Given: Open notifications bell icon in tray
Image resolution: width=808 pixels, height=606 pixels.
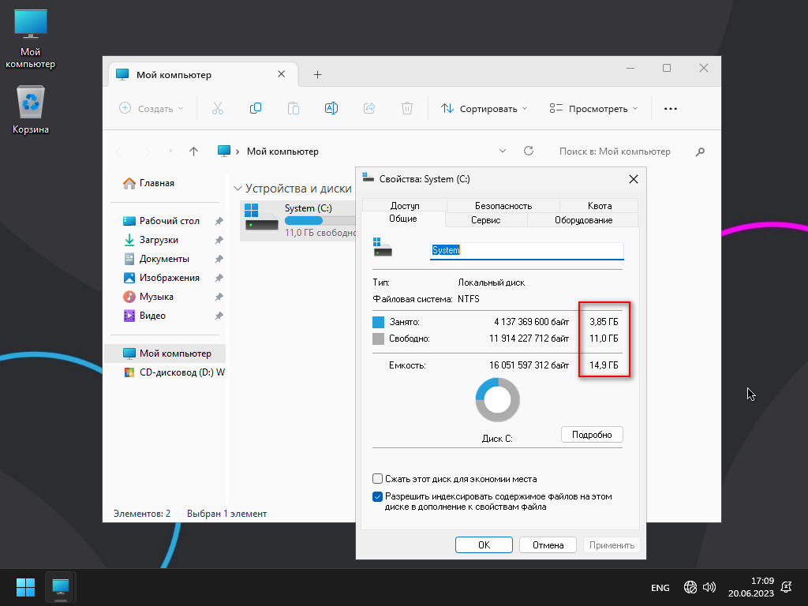Looking at the screenshot, I should 787,587.
